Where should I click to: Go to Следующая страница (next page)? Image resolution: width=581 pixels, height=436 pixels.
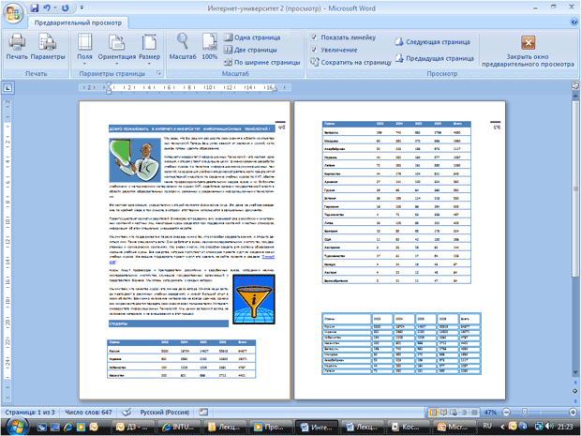coord(432,41)
